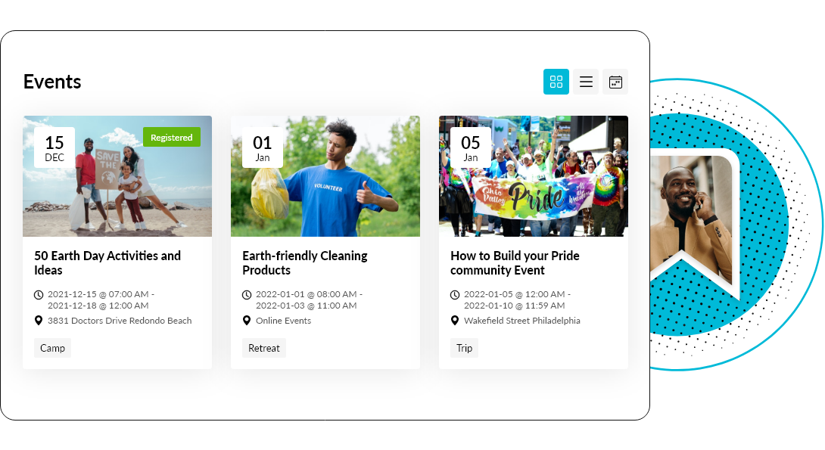Open 'Earth-friendly Cleaning Products' event title

pyautogui.click(x=304, y=262)
